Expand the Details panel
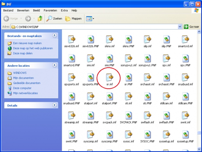Image resolution: width=202 pixels, height=152 pixels. tap(55, 105)
